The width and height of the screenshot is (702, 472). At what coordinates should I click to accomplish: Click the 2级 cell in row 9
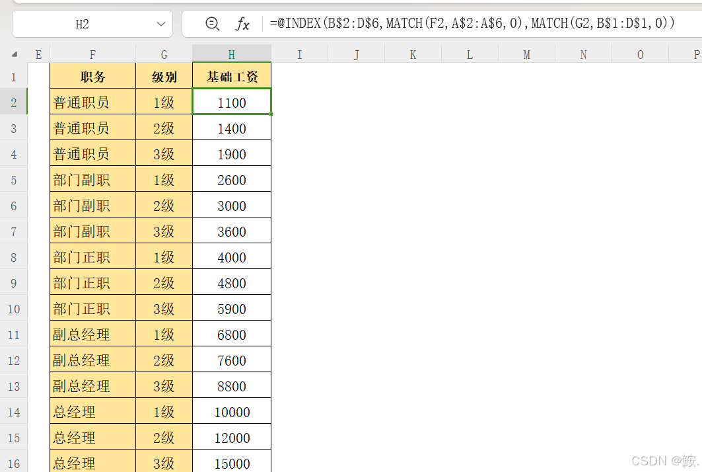[x=164, y=282]
